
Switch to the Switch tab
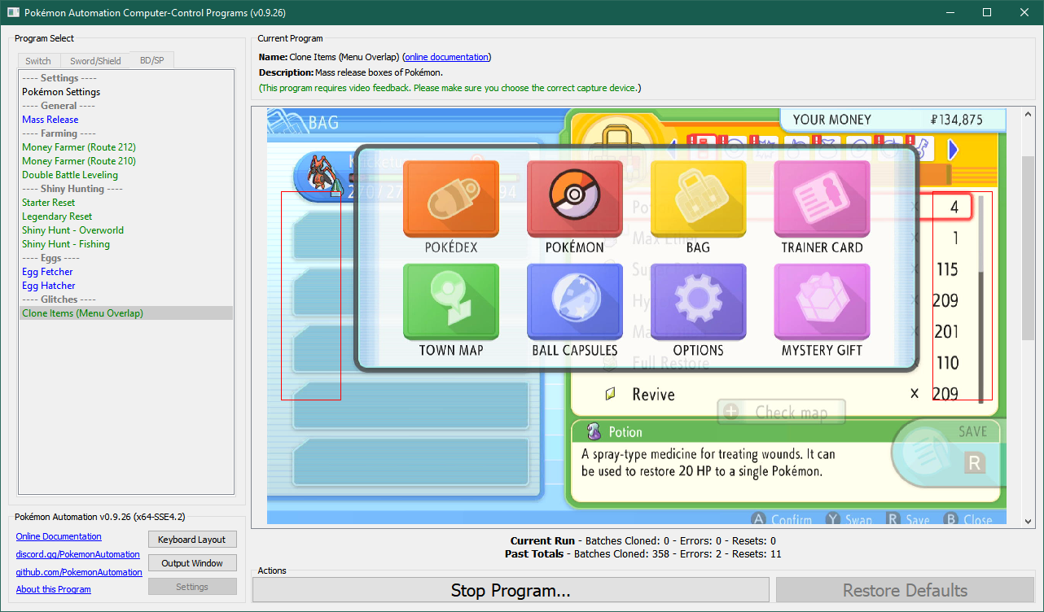tap(38, 61)
